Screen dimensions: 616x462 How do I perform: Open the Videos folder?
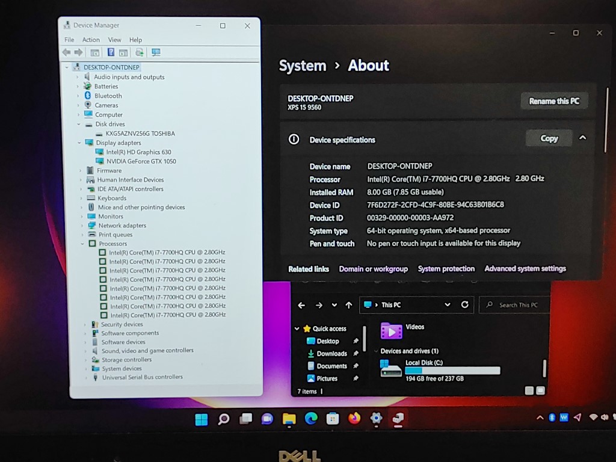point(402,330)
